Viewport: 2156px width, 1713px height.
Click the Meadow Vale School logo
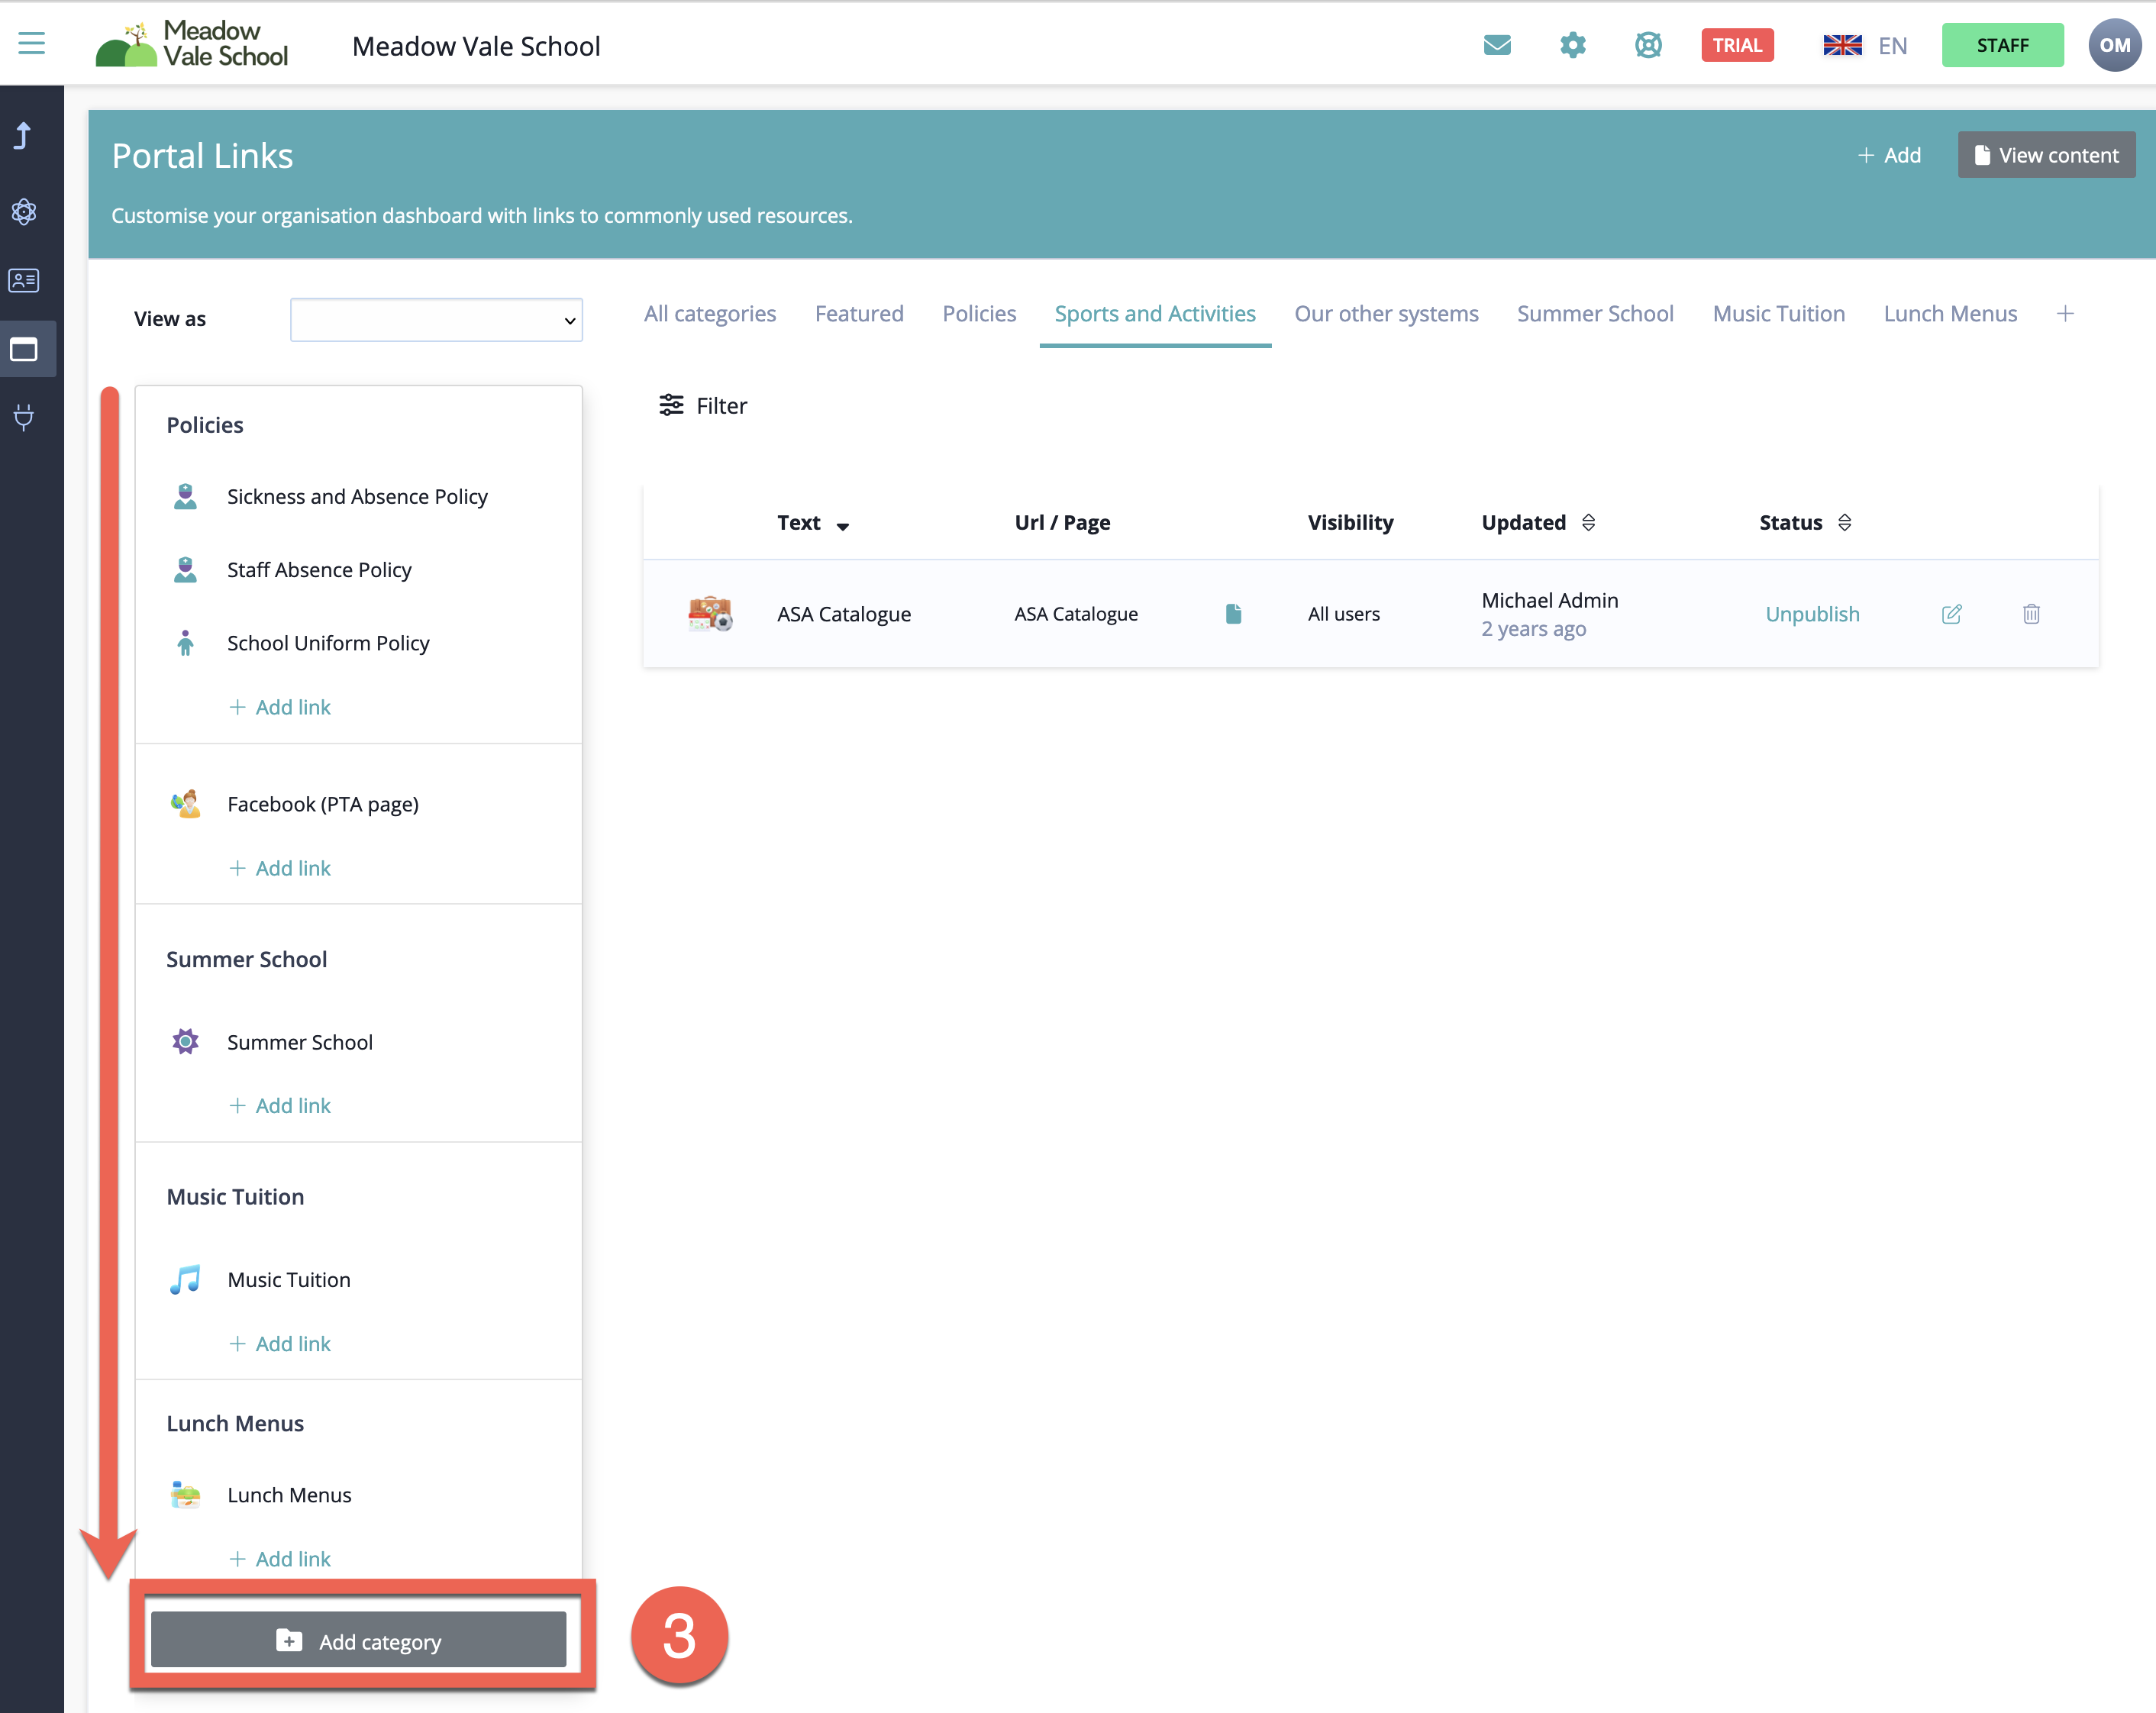coord(192,44)
